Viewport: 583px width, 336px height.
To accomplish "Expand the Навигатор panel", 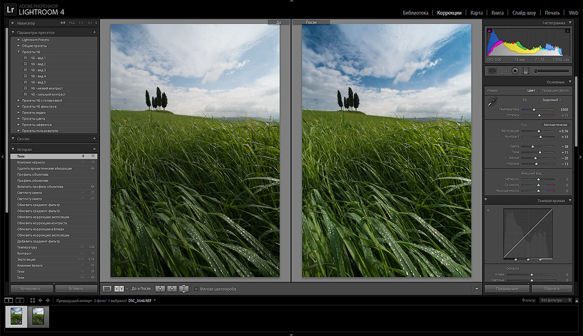I will coord(13,23).
